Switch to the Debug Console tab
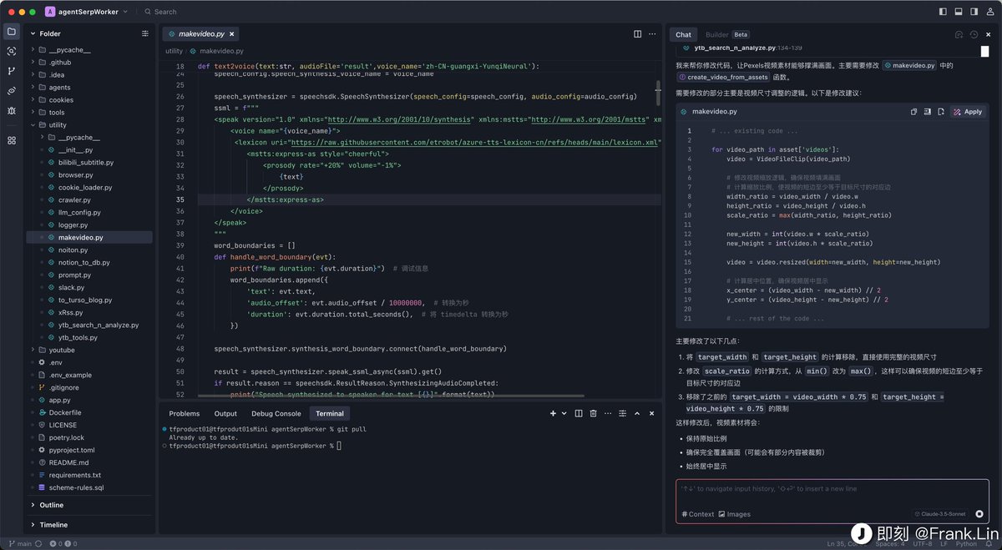This screenshot has height=550, width=1002. (276, 413)
